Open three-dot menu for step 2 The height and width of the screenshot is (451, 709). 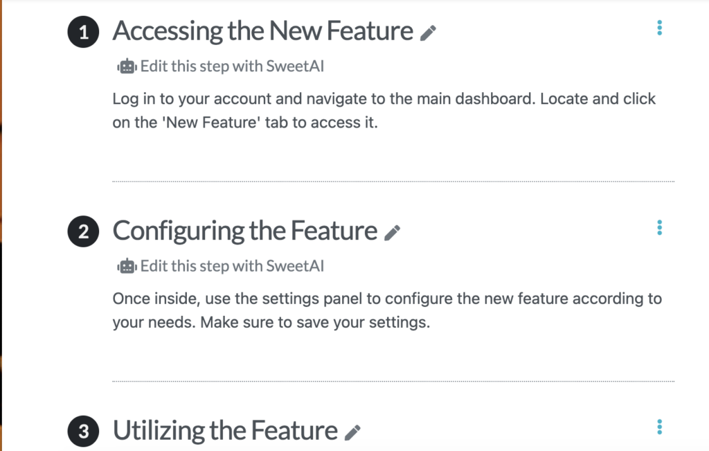pyautogui.click(x=659, y=227)
